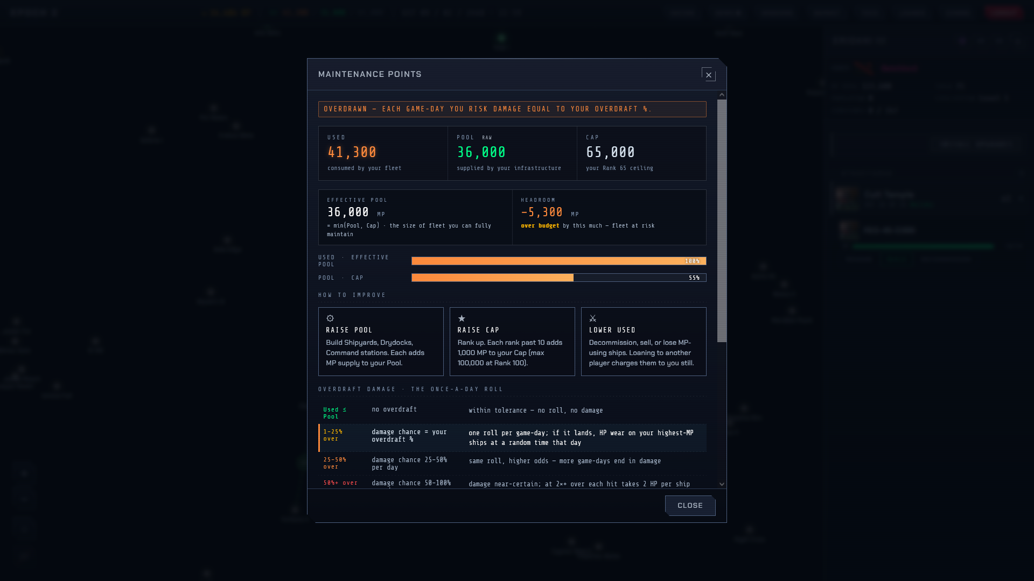
Task: Click the scrollbar up arrow in dialog
Action: point(722,95)
